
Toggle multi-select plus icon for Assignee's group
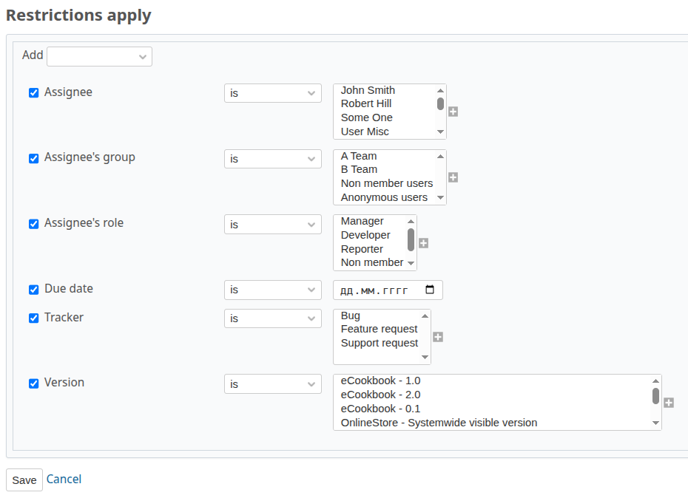tap(453, 177)
